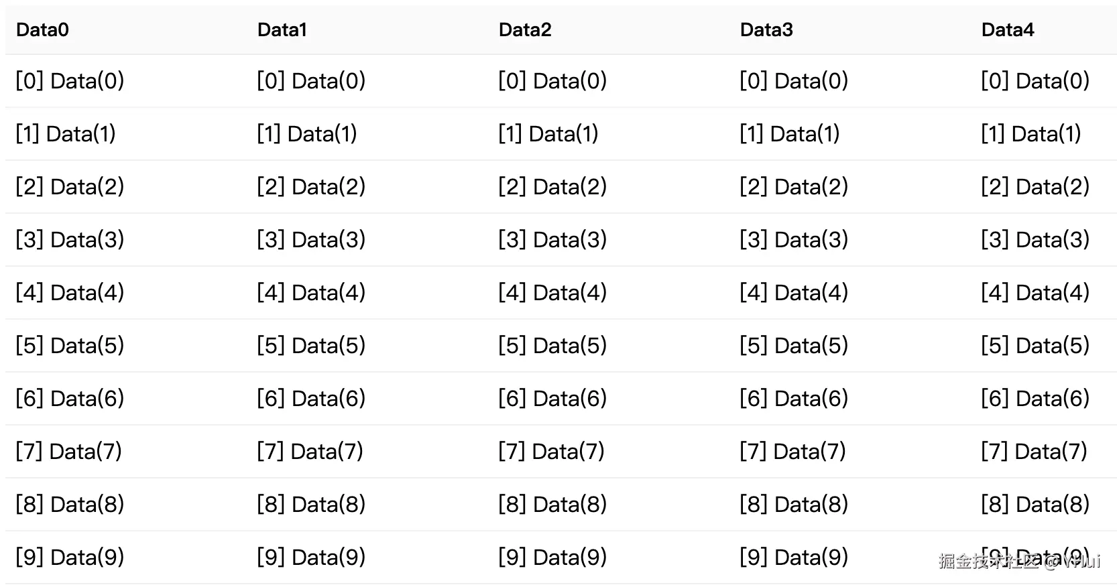Image resolution: width=1117 pixels, height=587 pixels.
Task: Select [1] Data(1) cell in Data1 column
Action: [307, 134]
